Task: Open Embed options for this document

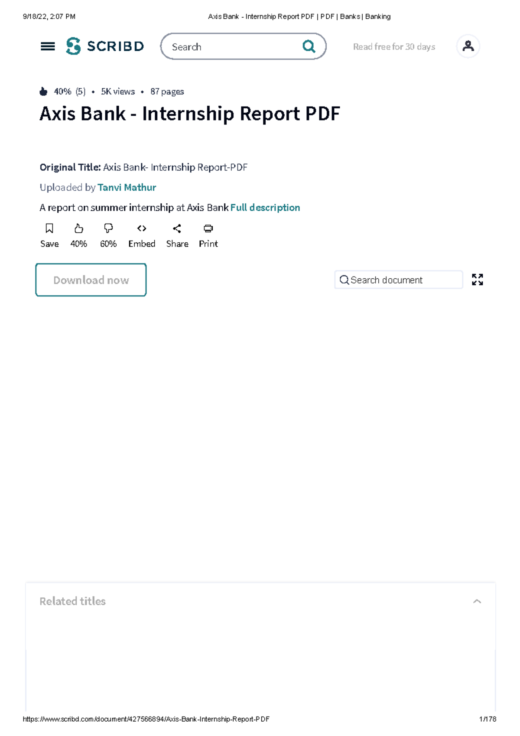Action: coord(142,228)
